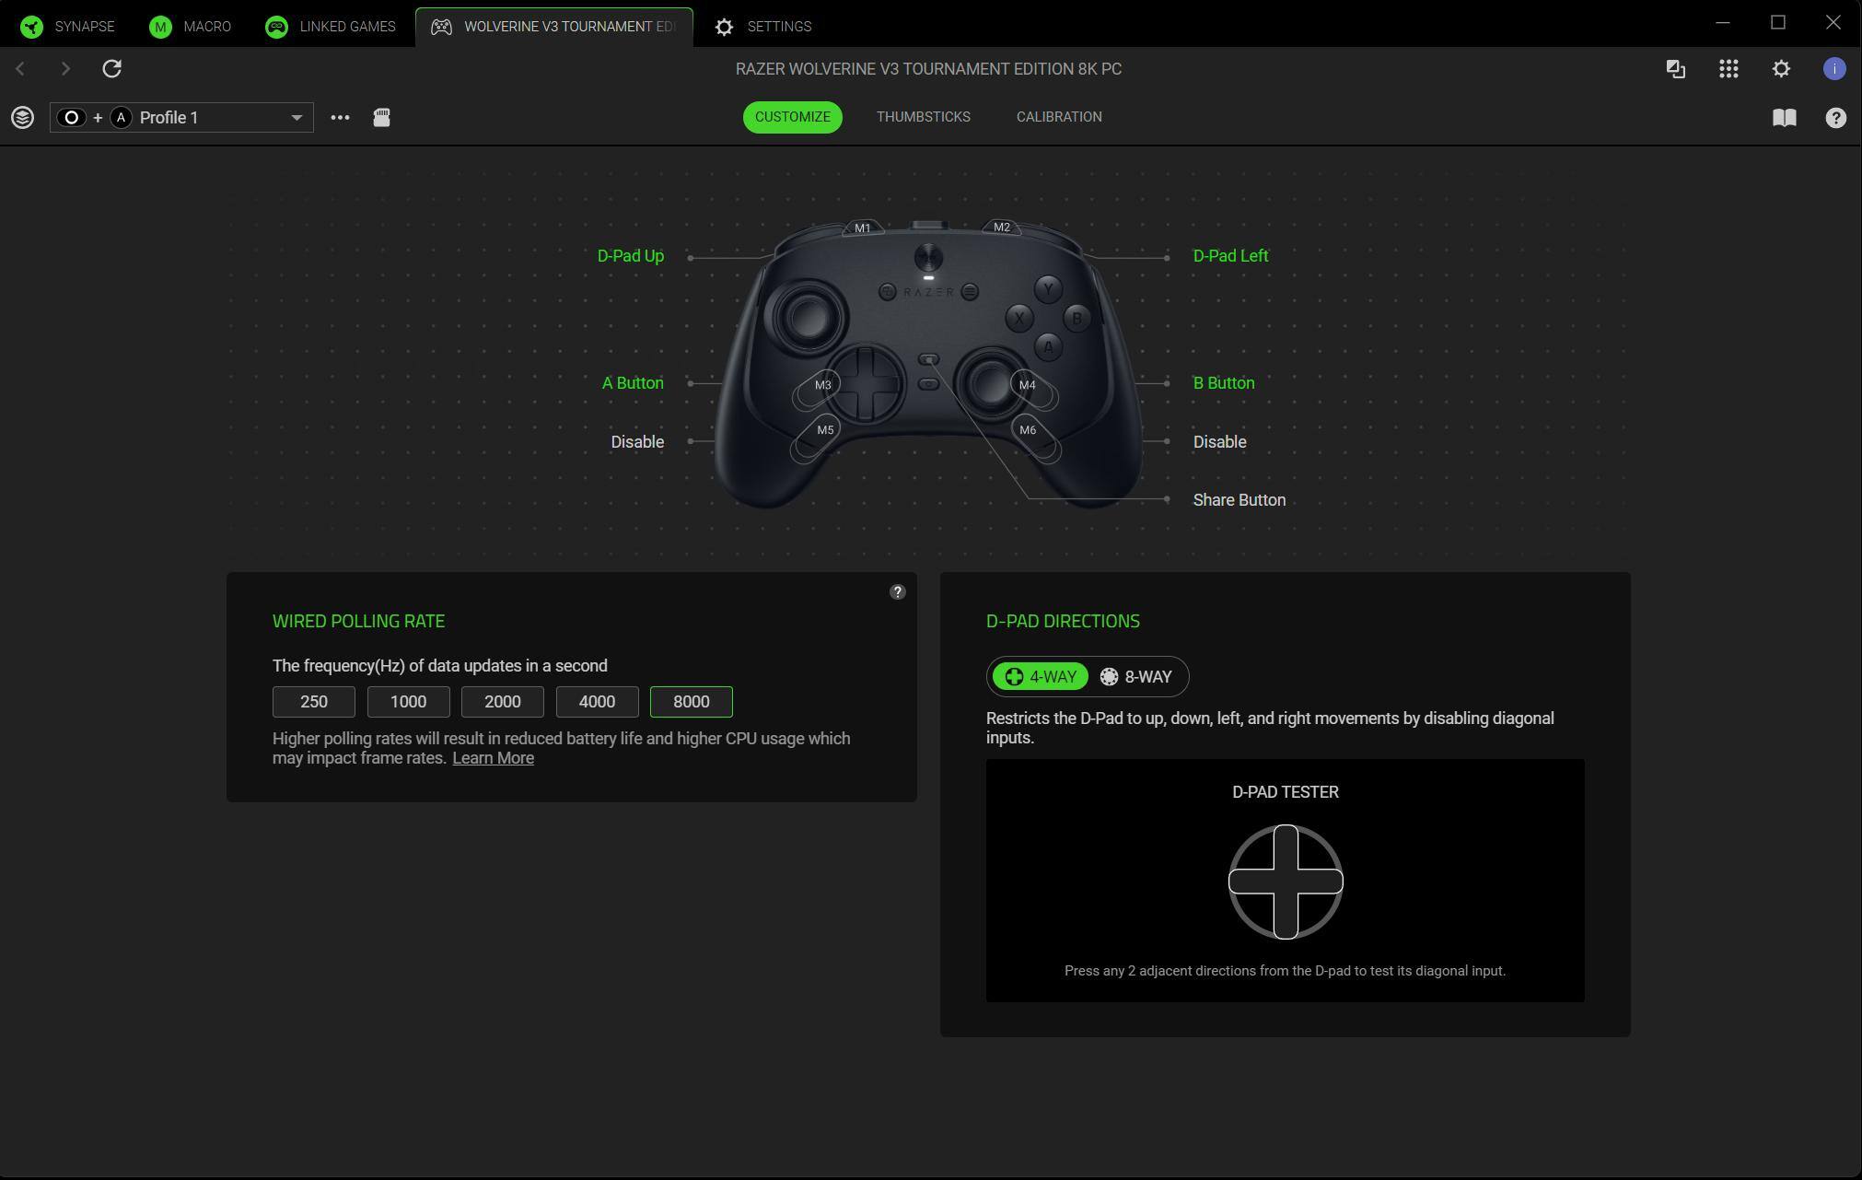Open the M1 D-Pad Up mapping
Viewport: 1862px width, 1180px height.
(630, 256)
